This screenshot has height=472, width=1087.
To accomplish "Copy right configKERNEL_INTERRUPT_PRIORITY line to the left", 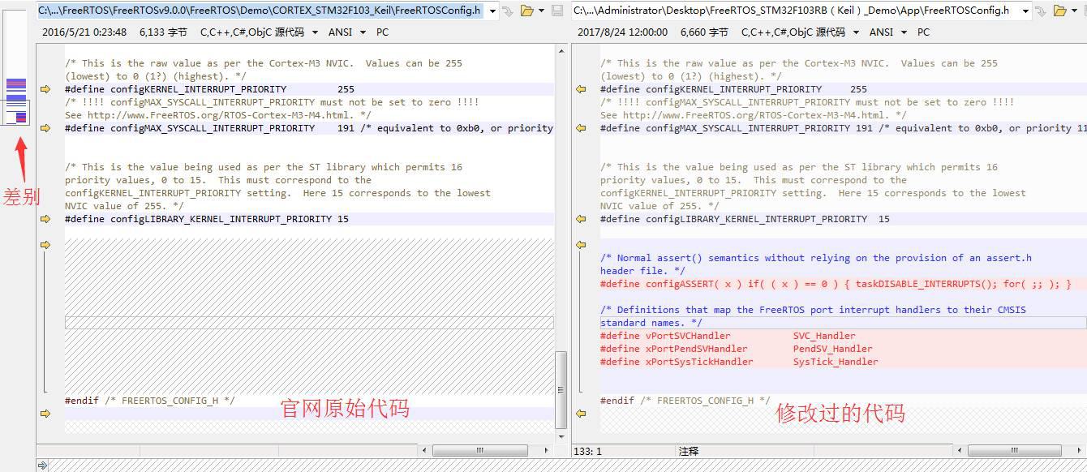I will (581, 89).
